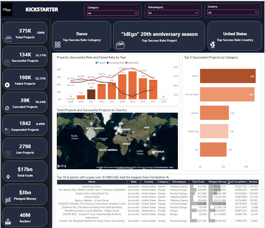Sort the table by the Backers column header
Image resolution: width=265 pixels, height=228 pixels.
tap(253, 182)
